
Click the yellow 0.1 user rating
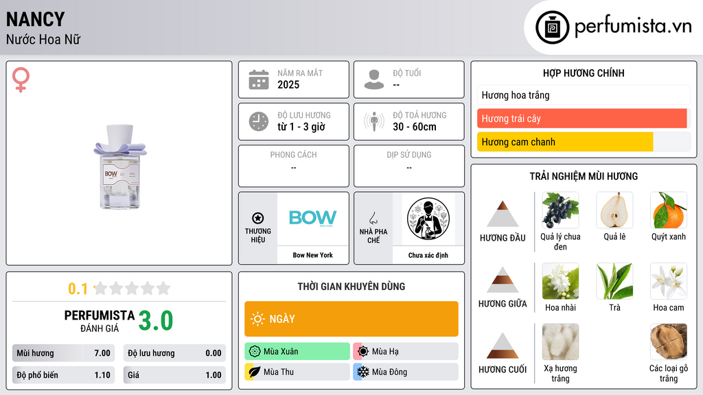[x=78, y=289]
